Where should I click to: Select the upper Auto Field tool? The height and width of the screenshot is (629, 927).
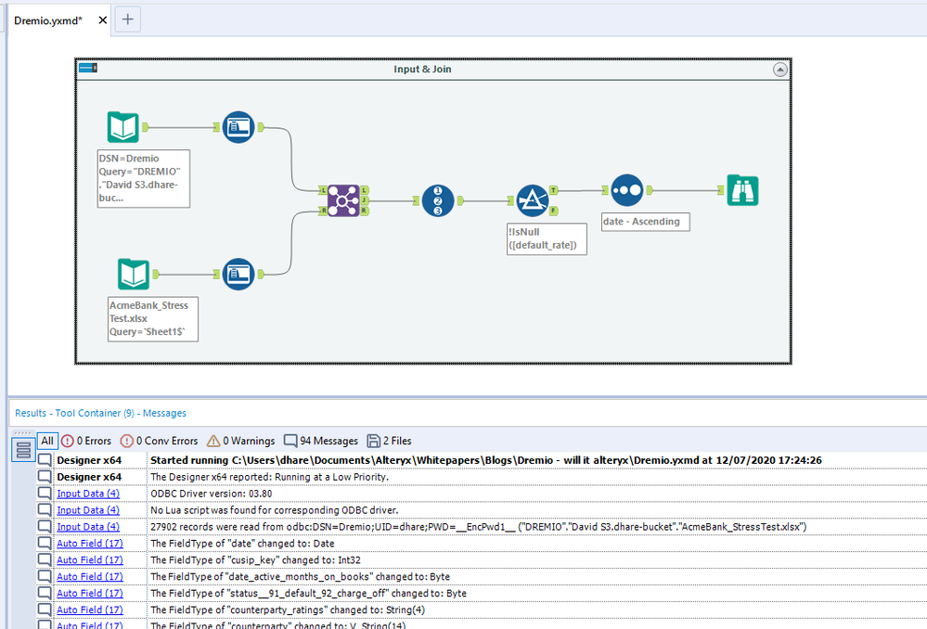point(238,127)
